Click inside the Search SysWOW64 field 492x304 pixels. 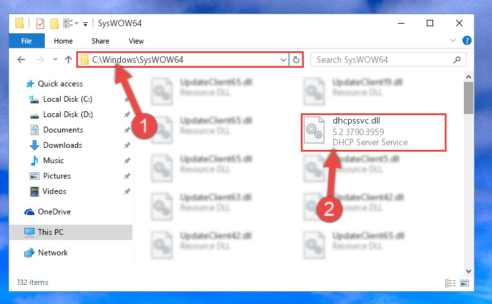[383, 60]
